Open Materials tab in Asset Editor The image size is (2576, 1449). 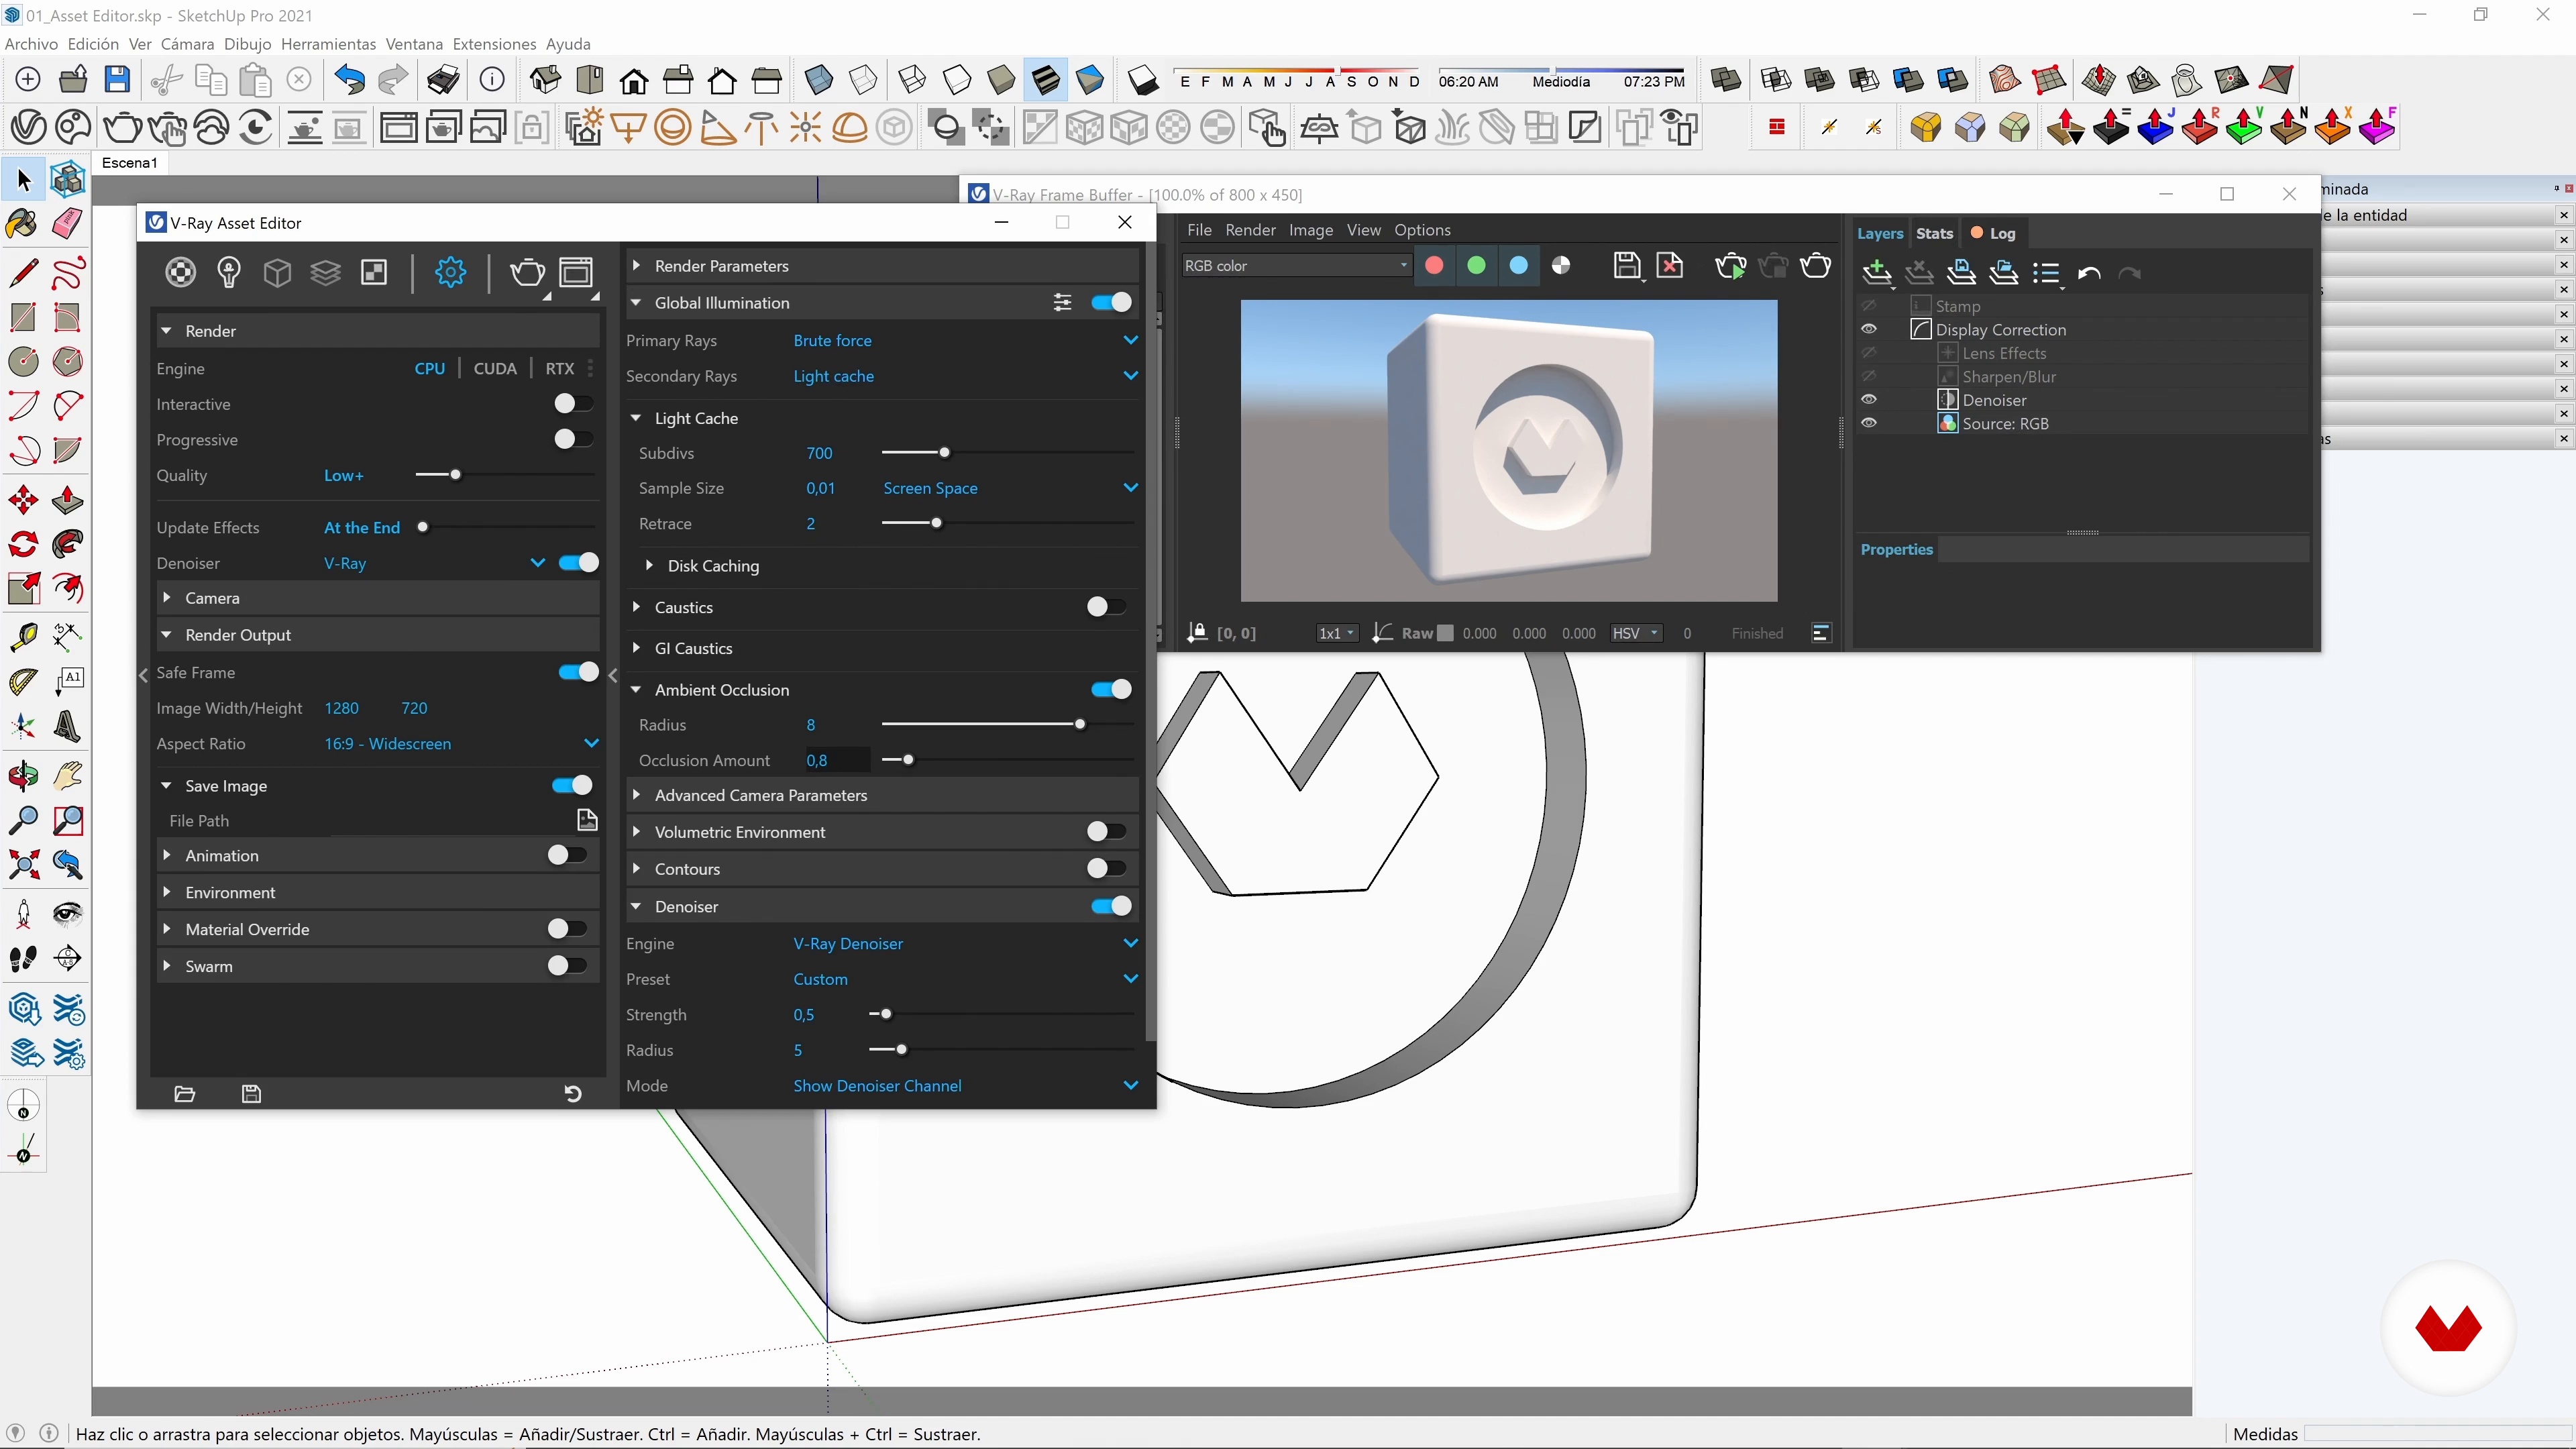tap(181, 272)
